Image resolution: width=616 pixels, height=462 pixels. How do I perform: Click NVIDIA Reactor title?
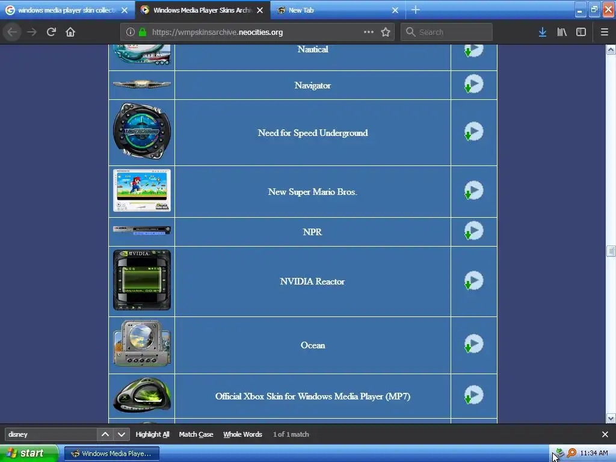click(x=312, y=282)
